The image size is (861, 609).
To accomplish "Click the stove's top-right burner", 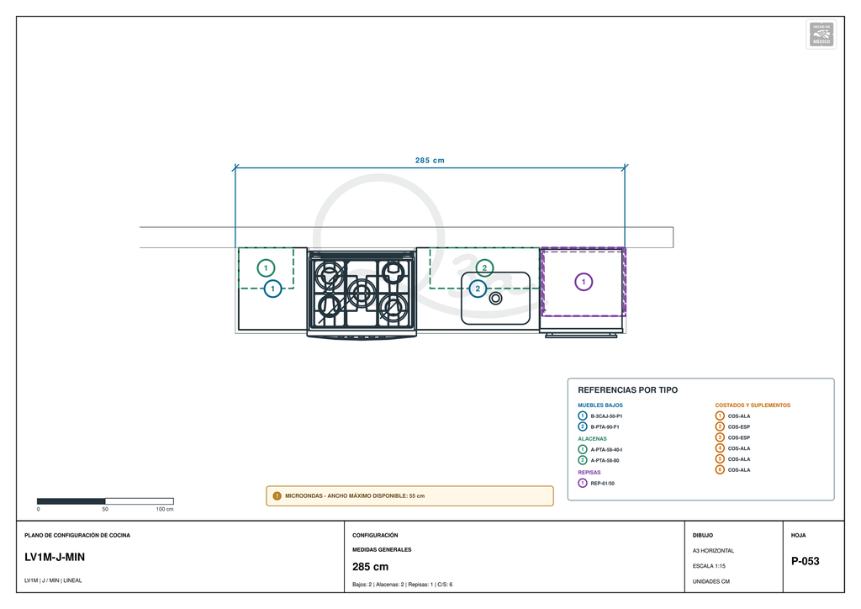I will pos(394,271).
